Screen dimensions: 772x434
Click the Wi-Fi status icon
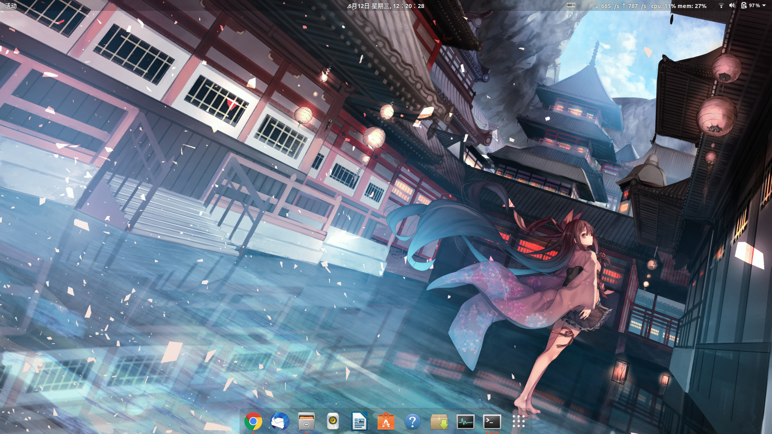(721, 6)
